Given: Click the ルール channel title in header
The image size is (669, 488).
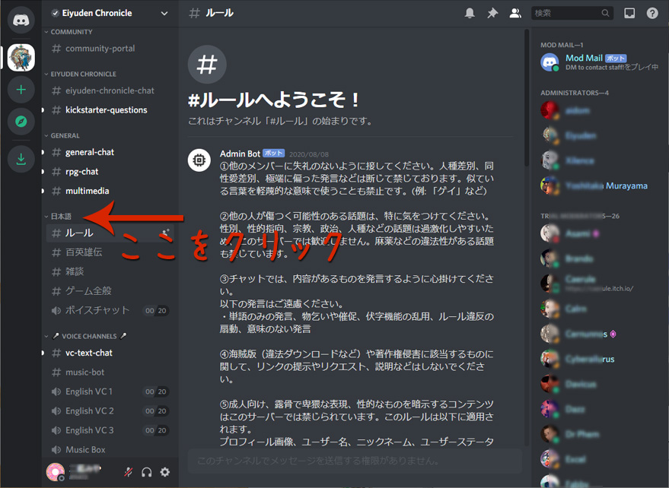Looking at the screenshot, I should pos(219,13).
